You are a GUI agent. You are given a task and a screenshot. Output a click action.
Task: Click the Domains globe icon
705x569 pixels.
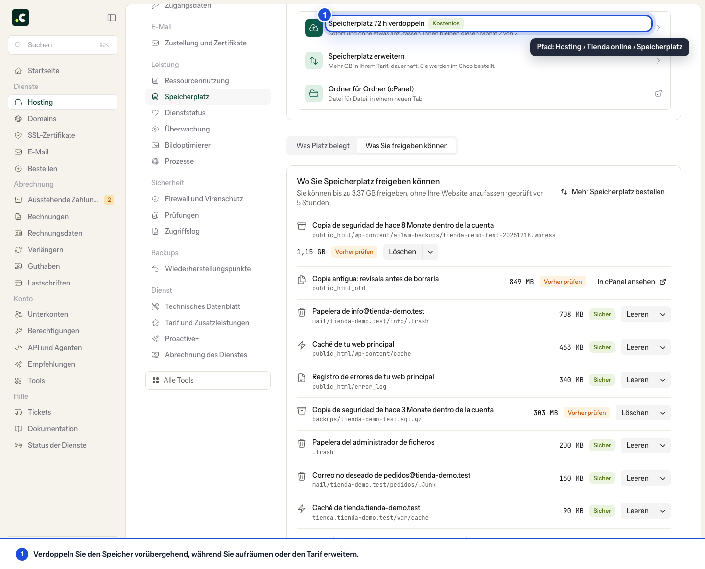[x=18, y=119]
